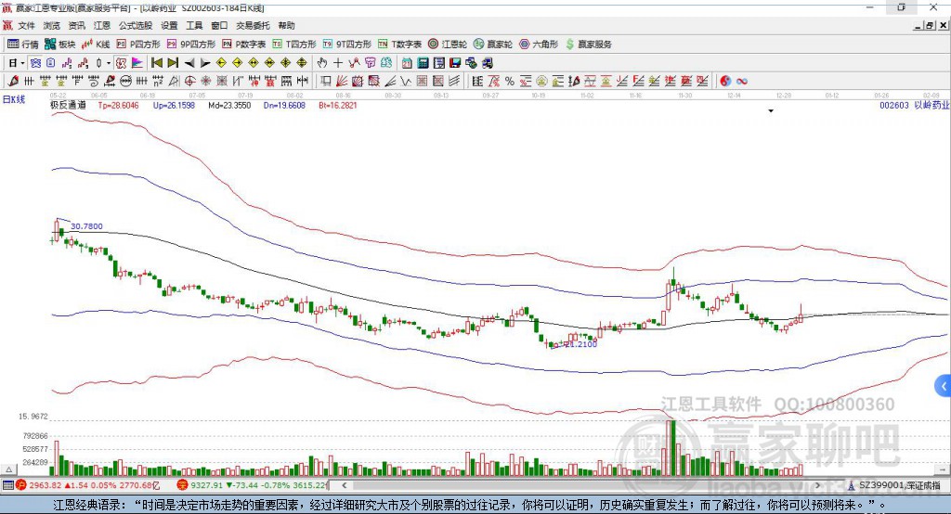Open the P数字表 tool
This screenshot has width=951, height=514.
[x=244, y=45]
